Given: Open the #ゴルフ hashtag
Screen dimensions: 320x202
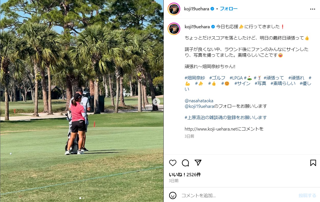Looking at the screenshot, I should coord(217,78).
